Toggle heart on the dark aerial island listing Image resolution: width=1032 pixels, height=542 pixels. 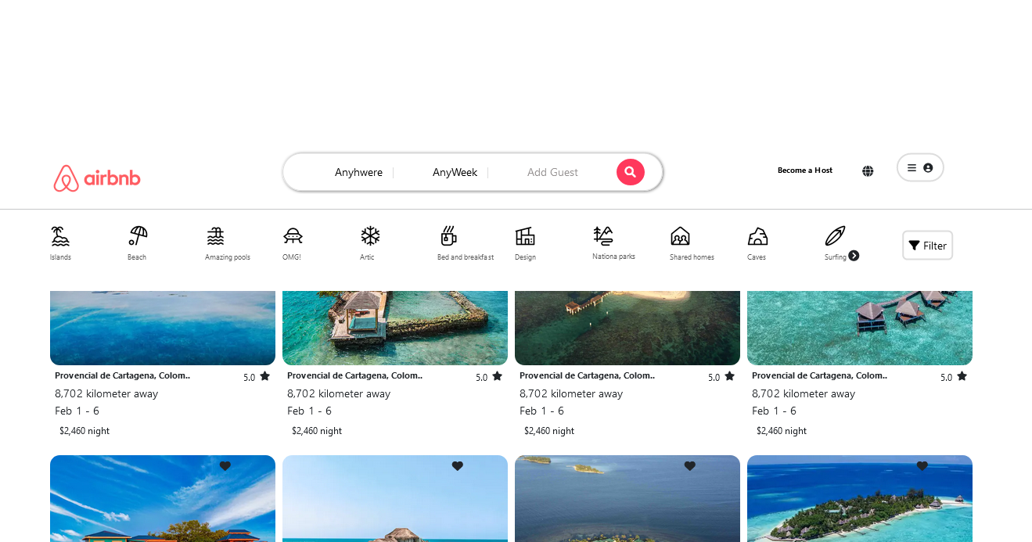[x=690, y=466]
